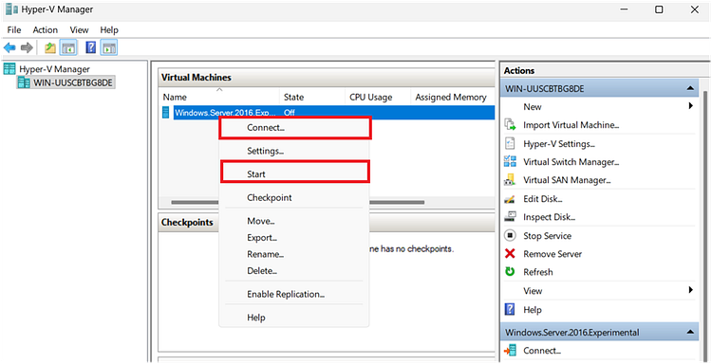The width and height of the screenshot is (712, 364).
Task: Sort by the CPU Usage column header
Action: click(377, 97)
